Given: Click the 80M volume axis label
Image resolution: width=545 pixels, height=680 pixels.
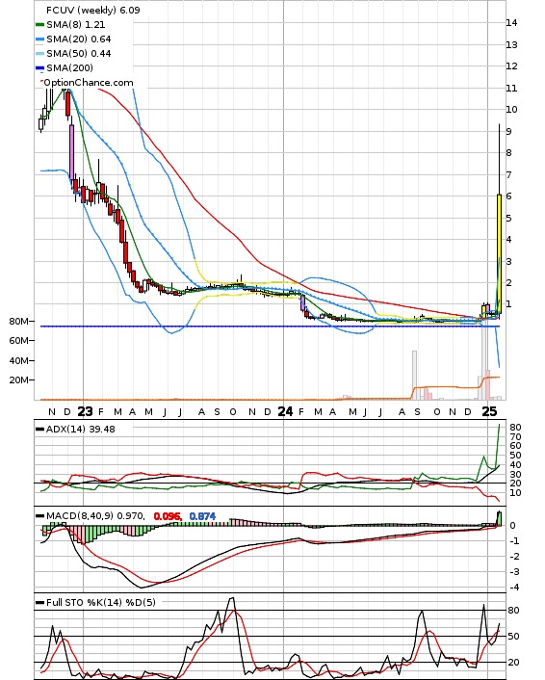Looking at the screenshot, I should [19, 322].
